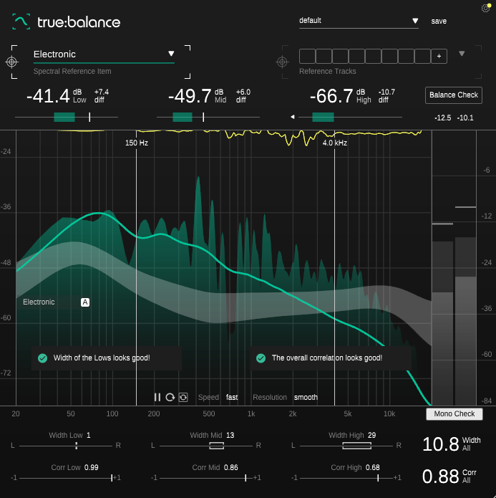Reset the analyzer with the circular arrow
The width and height of the screenshot is (496, 498).
coord(170,397)
